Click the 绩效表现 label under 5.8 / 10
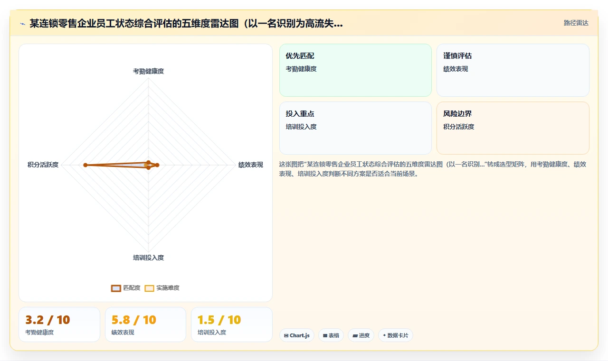This screenshot has width=608, height=361. (123, 333)
